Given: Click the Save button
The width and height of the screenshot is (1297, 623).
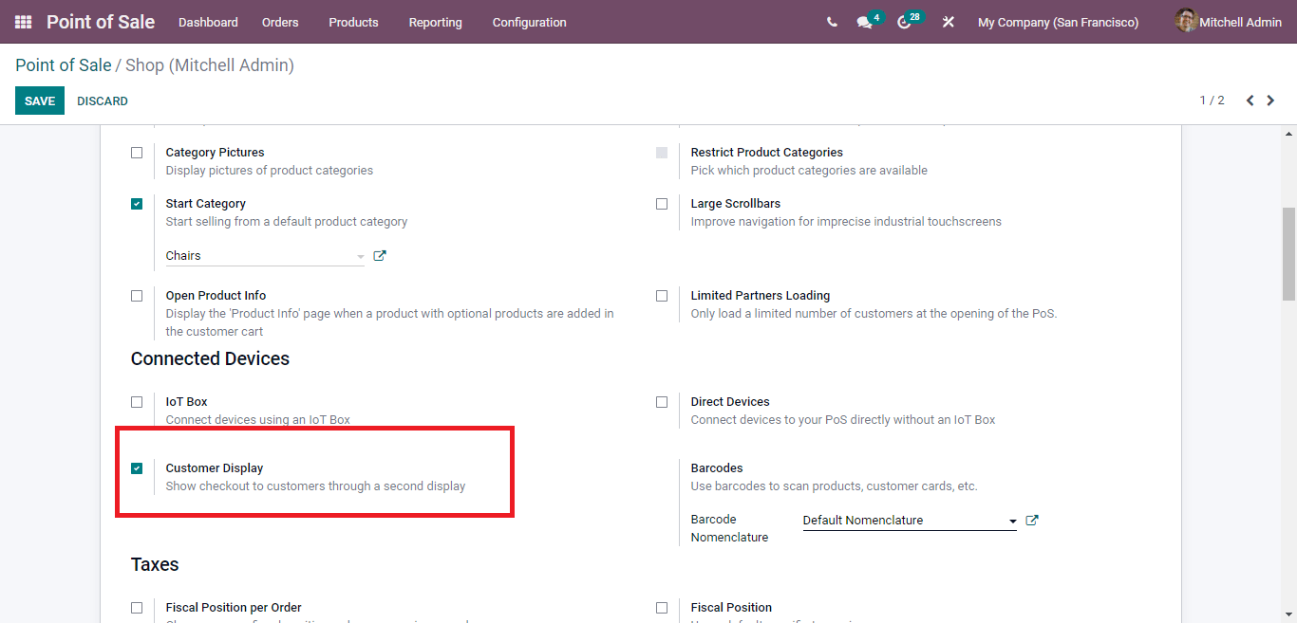Looking at the screenshot, I should coord(40,101).
